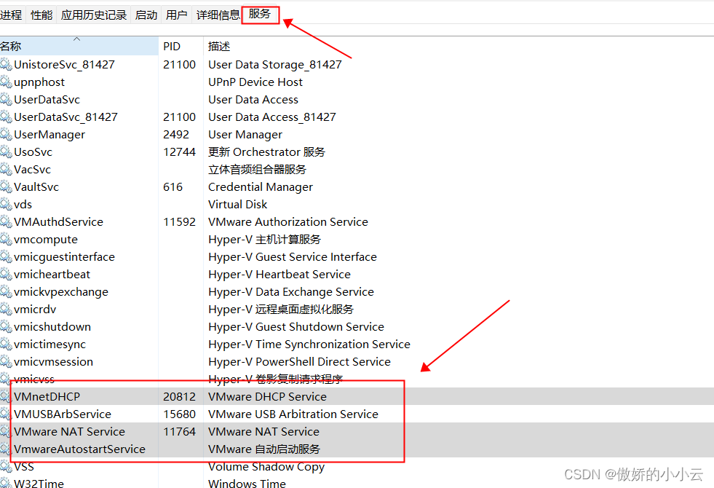Select the gear icon next to VMUSBArbService
The height and width of the screenshot is (488, 714).
pyautogui.click(x=6, y=414)
